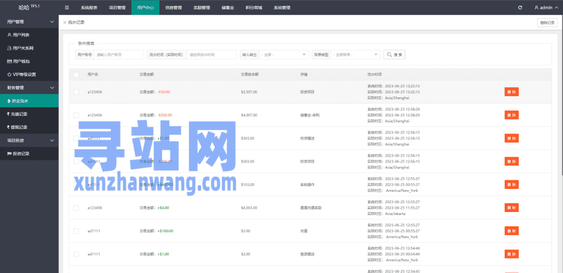563x273 pixels.
Task: Click the 交易金额 column header
Action: (146, 75)
